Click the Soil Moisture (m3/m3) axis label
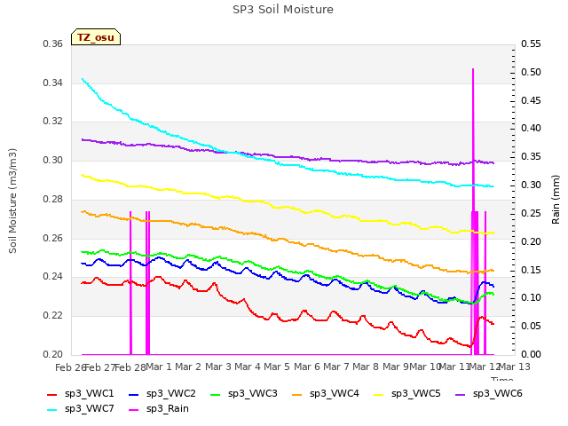The image size is (568, 426). click(12, 201)
